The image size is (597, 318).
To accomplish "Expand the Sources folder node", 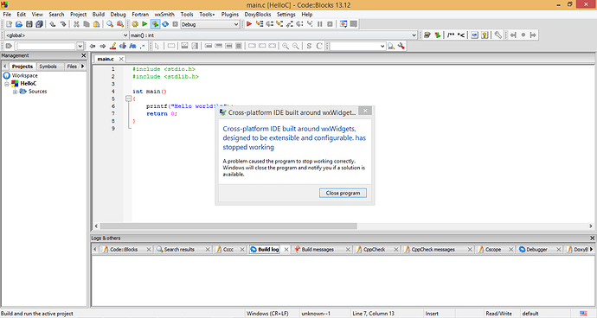I will [x=15, y=92].
